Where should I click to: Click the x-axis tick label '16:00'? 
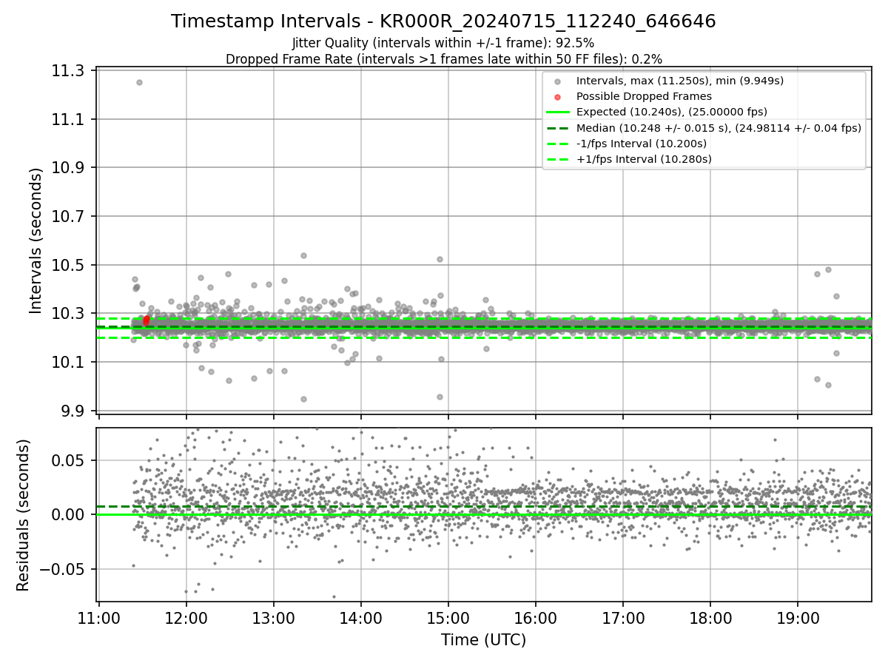(x=536, y=617)
